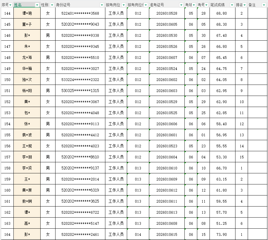
Task: Select score cell 62.85
Action: click(222, 113)
